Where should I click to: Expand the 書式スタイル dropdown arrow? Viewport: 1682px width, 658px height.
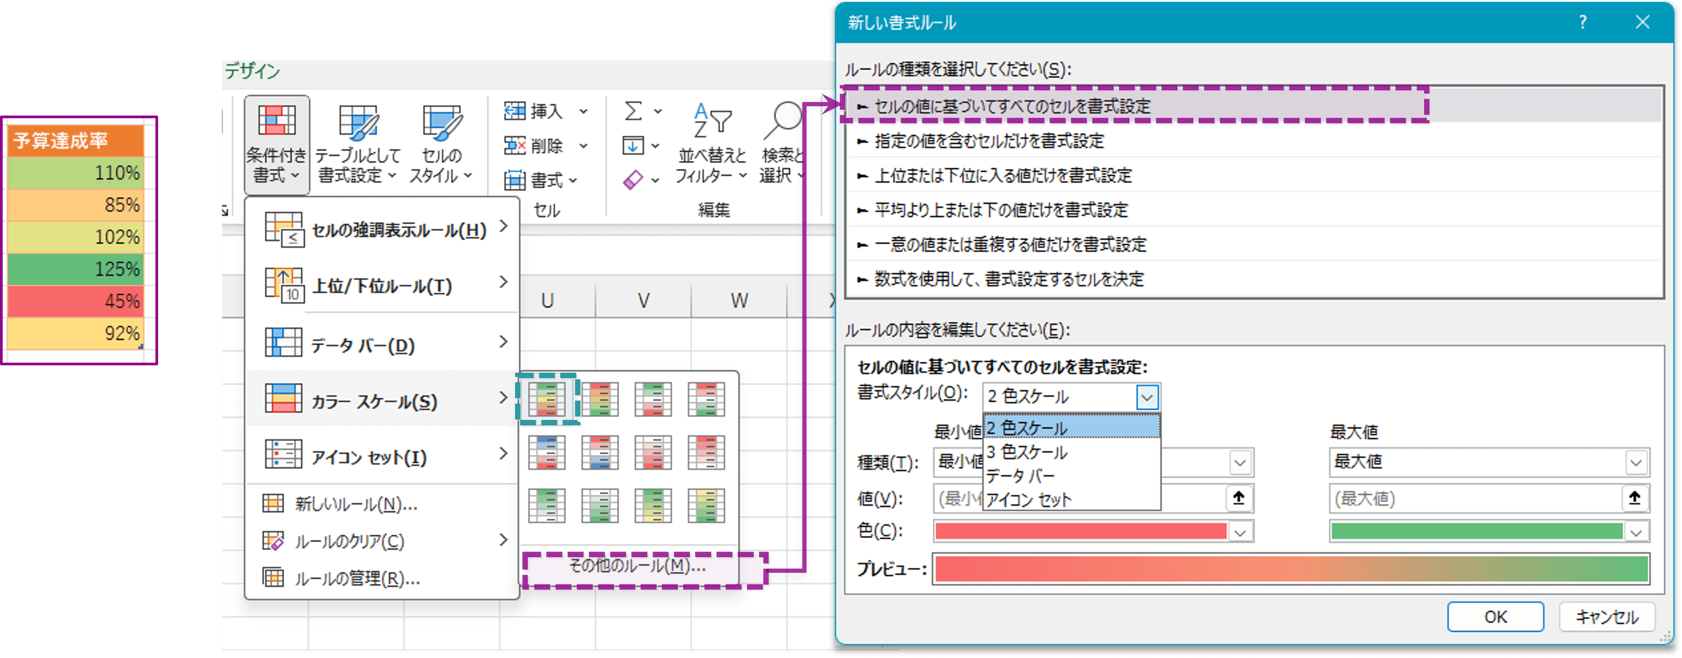(1147, 396)
